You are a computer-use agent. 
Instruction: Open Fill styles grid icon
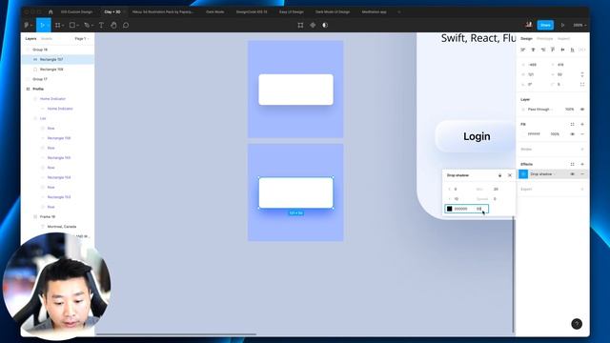click(572, 125)
